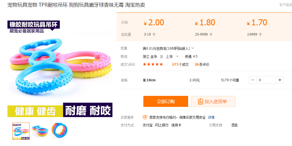Image resolution: width=292 pixels, height=146 pixels.
Task: Click the 浙江 金华 origin location
Action: [x=150, y=56]
